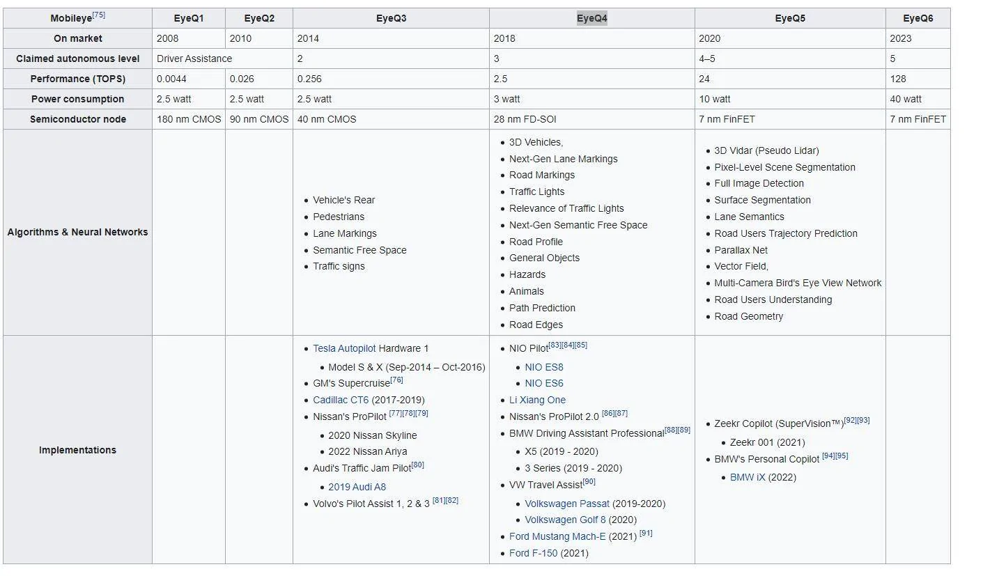Open the Tesla Autopilot link

(344, 348)
